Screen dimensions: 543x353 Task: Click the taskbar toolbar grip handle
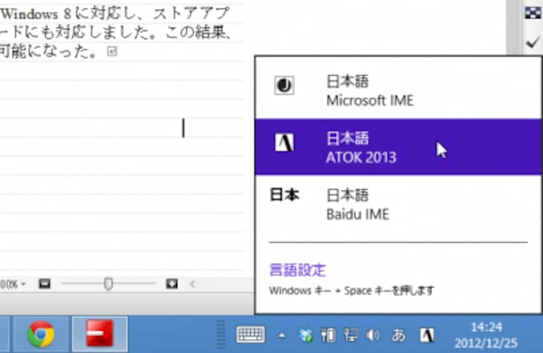pos(221,335)
